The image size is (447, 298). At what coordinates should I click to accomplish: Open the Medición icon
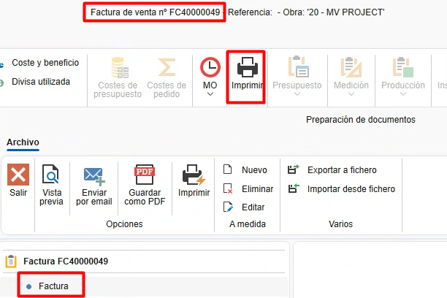pos(351,67)
